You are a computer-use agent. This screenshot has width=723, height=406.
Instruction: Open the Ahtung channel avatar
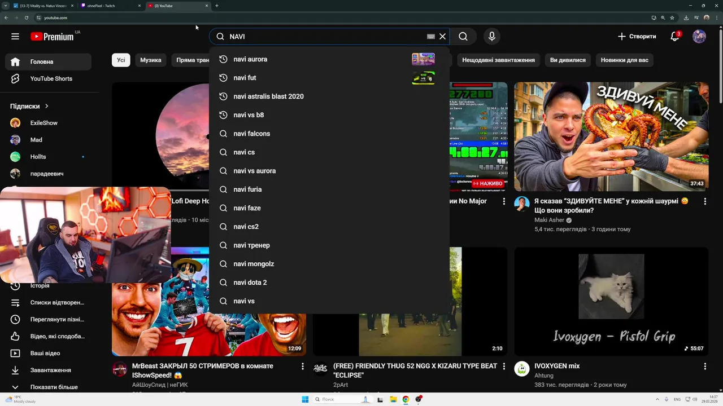click(x=522, y=369)
